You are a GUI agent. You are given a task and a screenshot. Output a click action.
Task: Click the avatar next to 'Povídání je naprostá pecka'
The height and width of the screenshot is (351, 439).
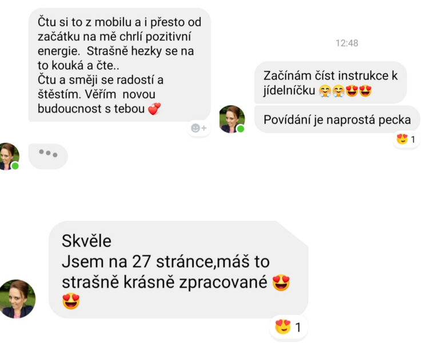(x=232, y=119)
